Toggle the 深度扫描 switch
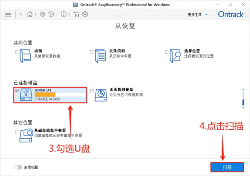 click(18, 167)
